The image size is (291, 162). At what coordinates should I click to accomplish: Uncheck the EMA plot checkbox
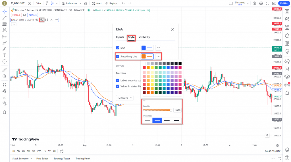coord(118,48)
